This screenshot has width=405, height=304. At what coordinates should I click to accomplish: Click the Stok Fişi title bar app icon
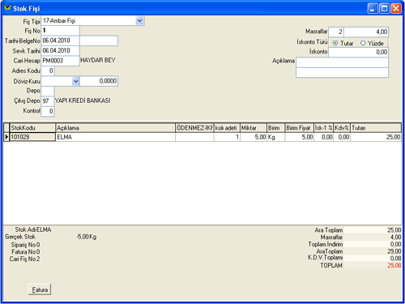8,7
